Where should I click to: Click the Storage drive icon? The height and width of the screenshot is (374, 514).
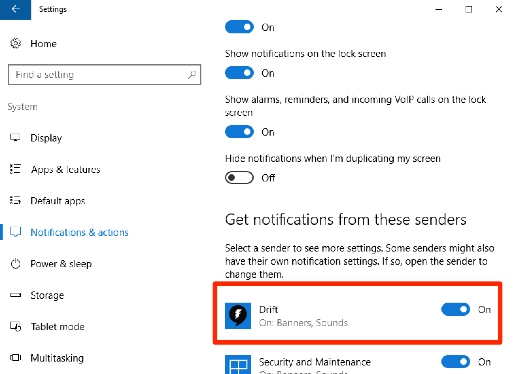pos(15,295)
